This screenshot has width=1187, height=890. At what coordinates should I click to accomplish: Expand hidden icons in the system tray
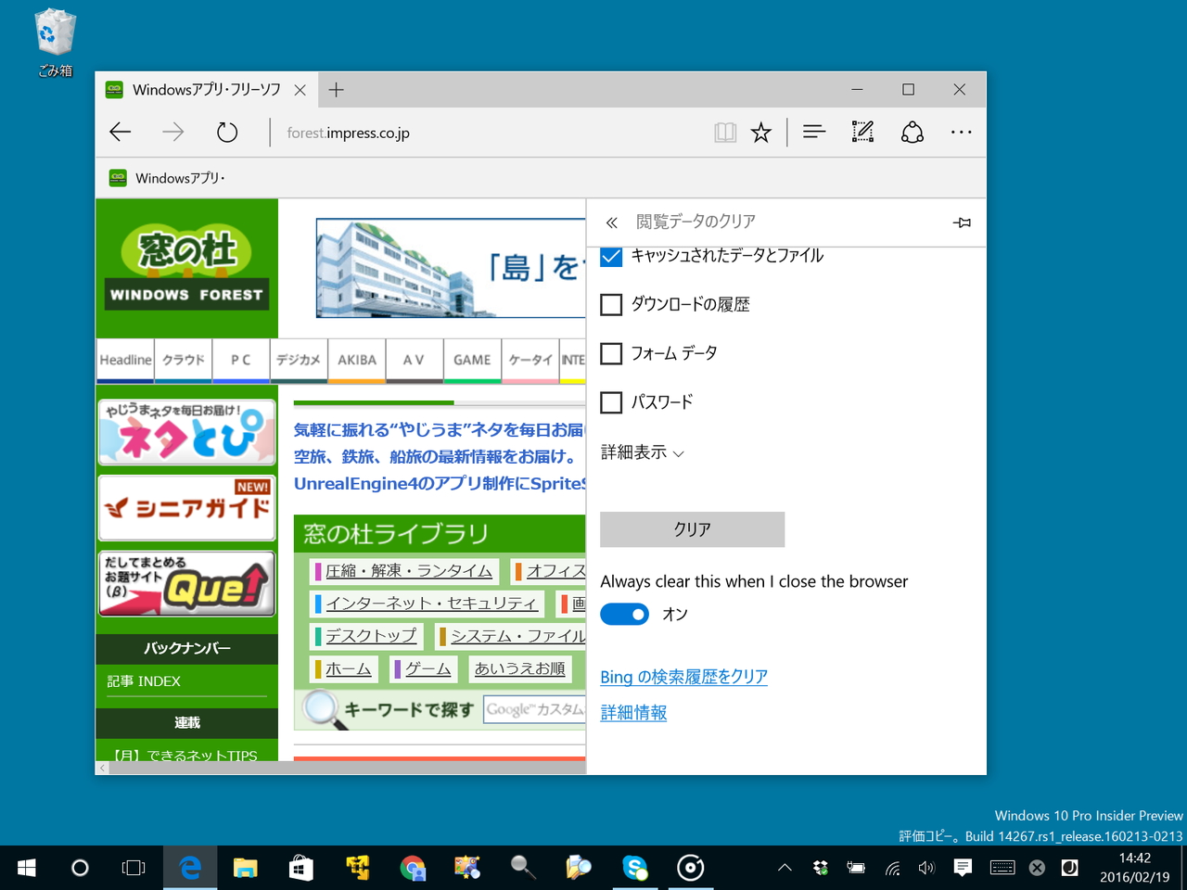[x=784, y=868]
